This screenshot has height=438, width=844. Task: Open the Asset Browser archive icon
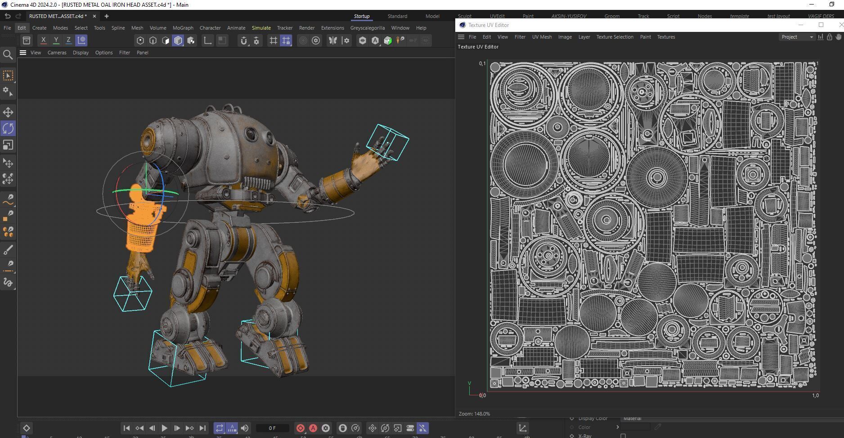coord(27,40)
